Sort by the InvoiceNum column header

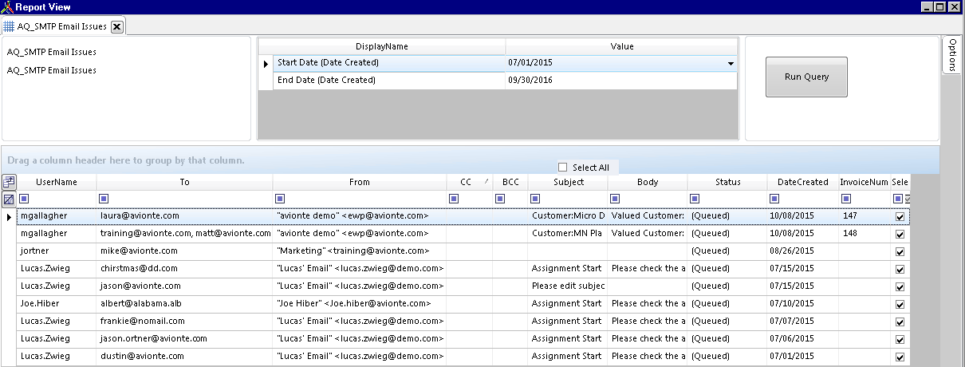pyautogui.click(x=865, y=182)
